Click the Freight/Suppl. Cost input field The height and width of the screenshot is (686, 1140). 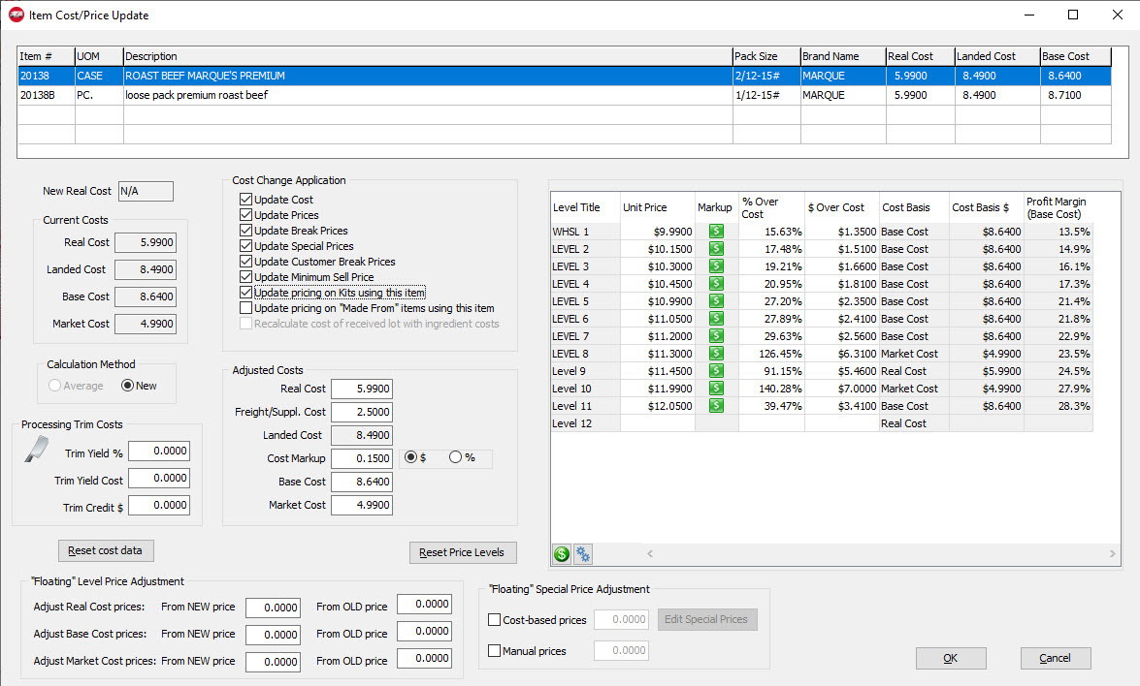click(x=361, y=412)
